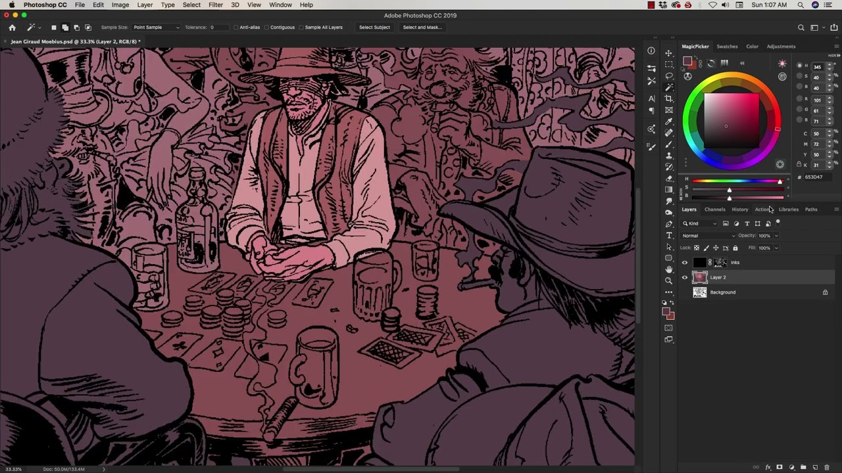
Task: Select the Move tool
Action: coord(669,53)
